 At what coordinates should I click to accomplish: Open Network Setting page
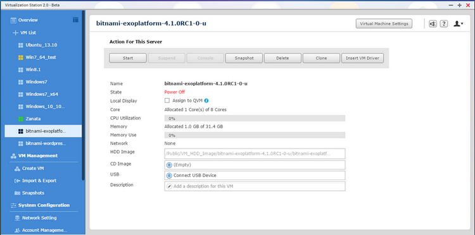39,218
